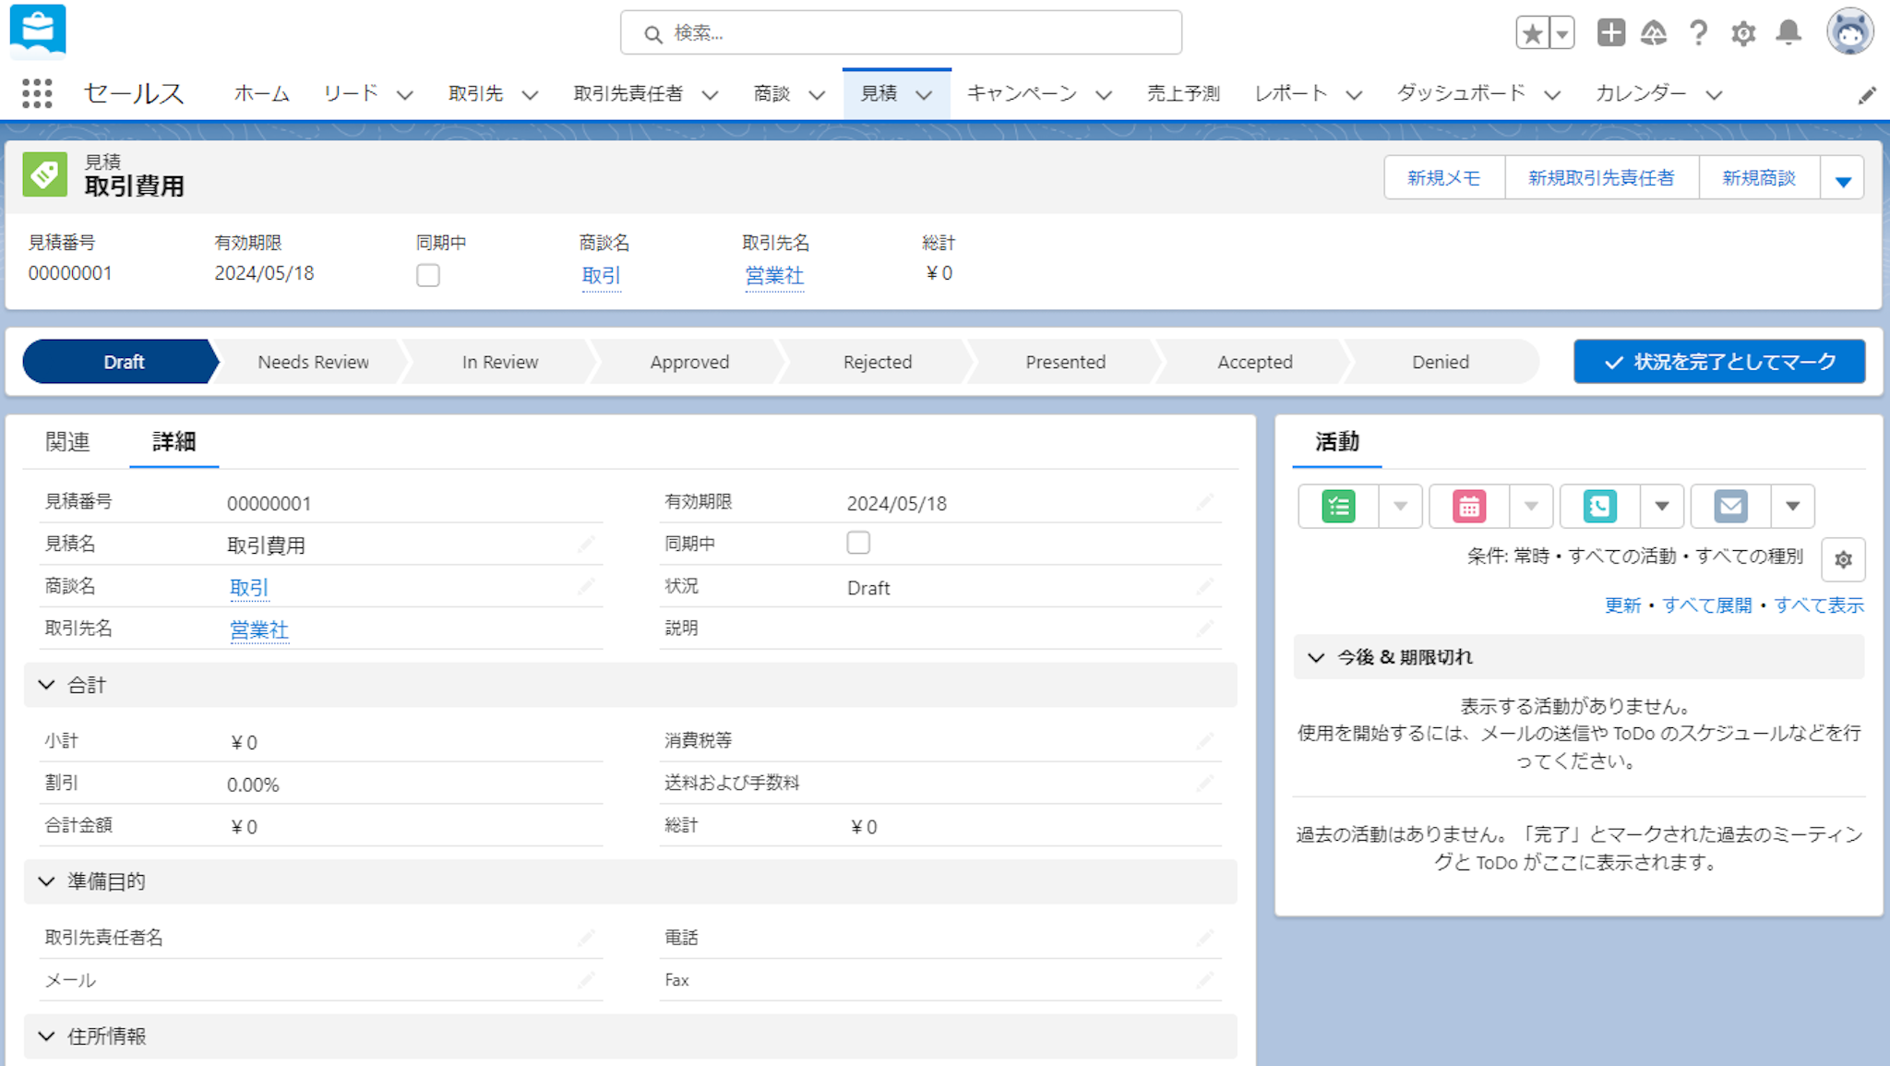
Task: Open the App Launcher grid icon
Action: point(37,93)
